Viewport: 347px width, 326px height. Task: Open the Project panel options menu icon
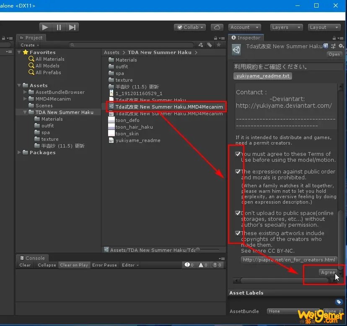[x=222, y=38]
